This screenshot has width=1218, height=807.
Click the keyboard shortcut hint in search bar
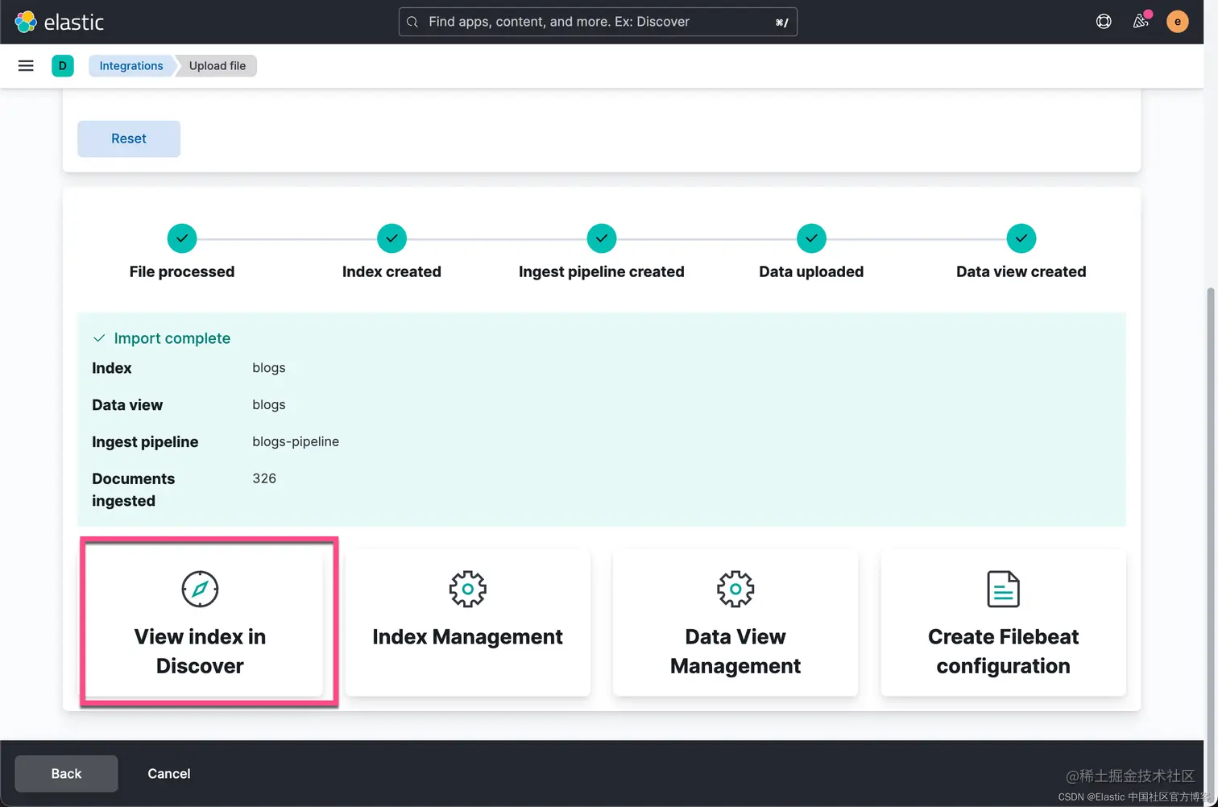pyautogui.click(x=781, y=23)
